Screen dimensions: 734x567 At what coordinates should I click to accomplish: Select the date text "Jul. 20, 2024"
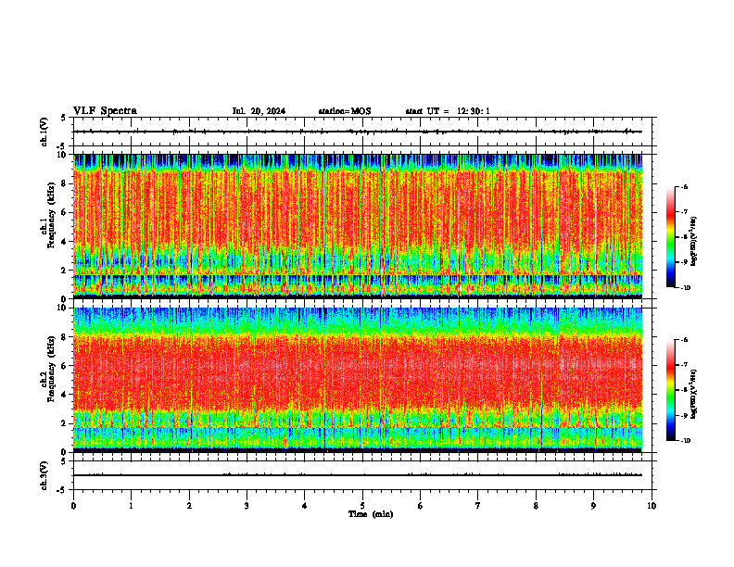click(259, 111)
